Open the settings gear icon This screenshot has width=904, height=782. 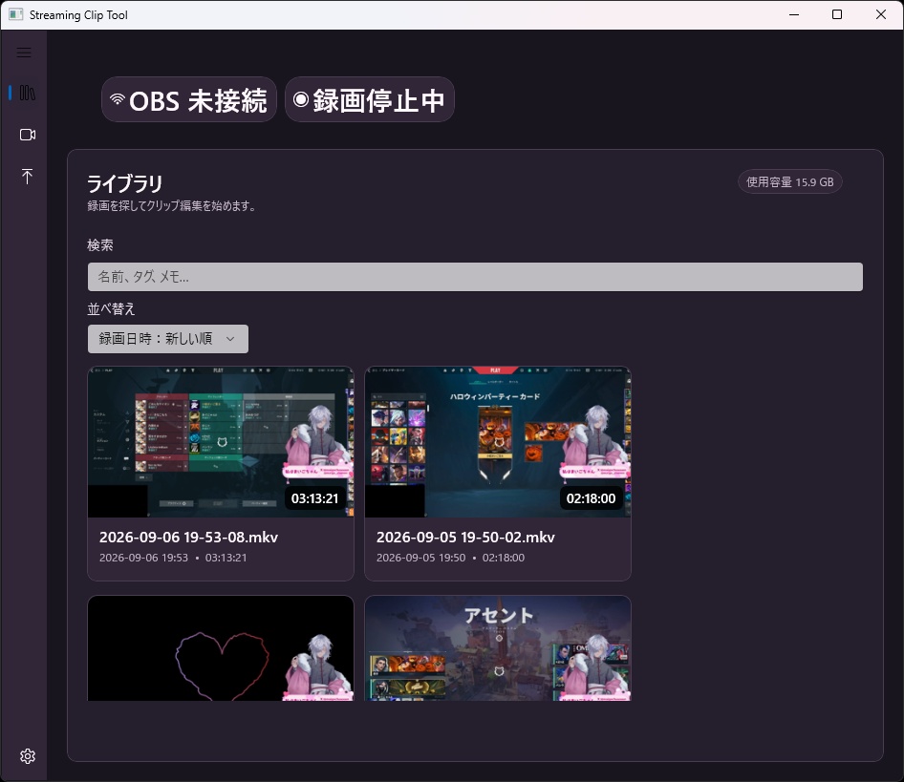pos(27,756)
